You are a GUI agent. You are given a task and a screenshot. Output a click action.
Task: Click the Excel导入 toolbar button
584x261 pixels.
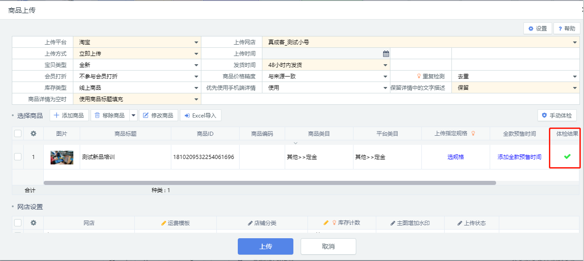point(200,116)
